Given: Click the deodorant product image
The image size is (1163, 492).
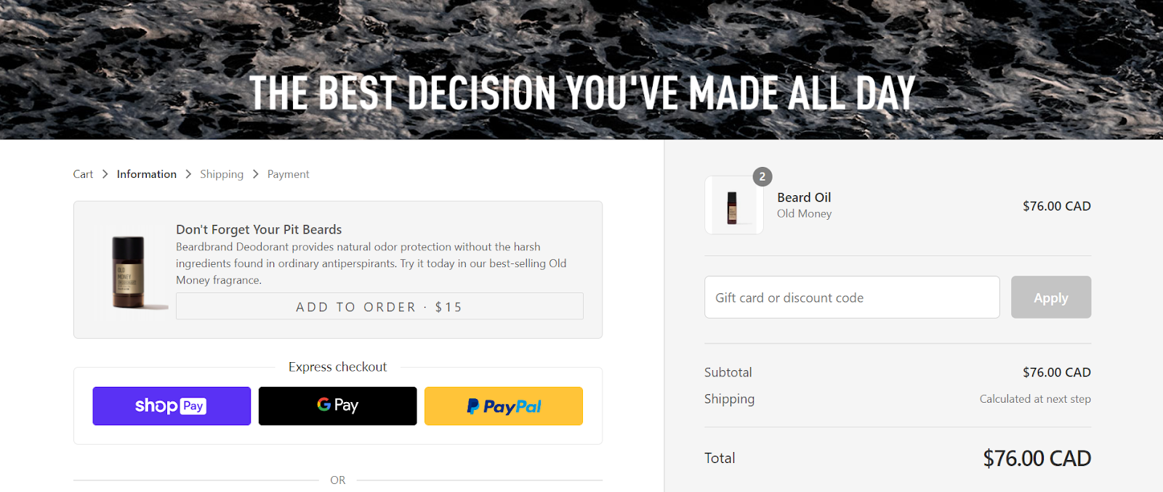Looking at the screenshot, I should 129,272.
